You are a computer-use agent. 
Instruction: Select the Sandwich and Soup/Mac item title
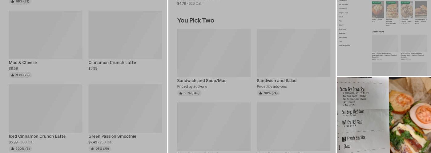[202, 81]
